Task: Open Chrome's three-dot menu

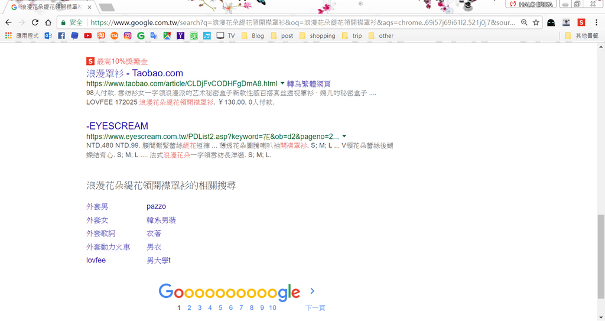Action: [x=596, y=23]
